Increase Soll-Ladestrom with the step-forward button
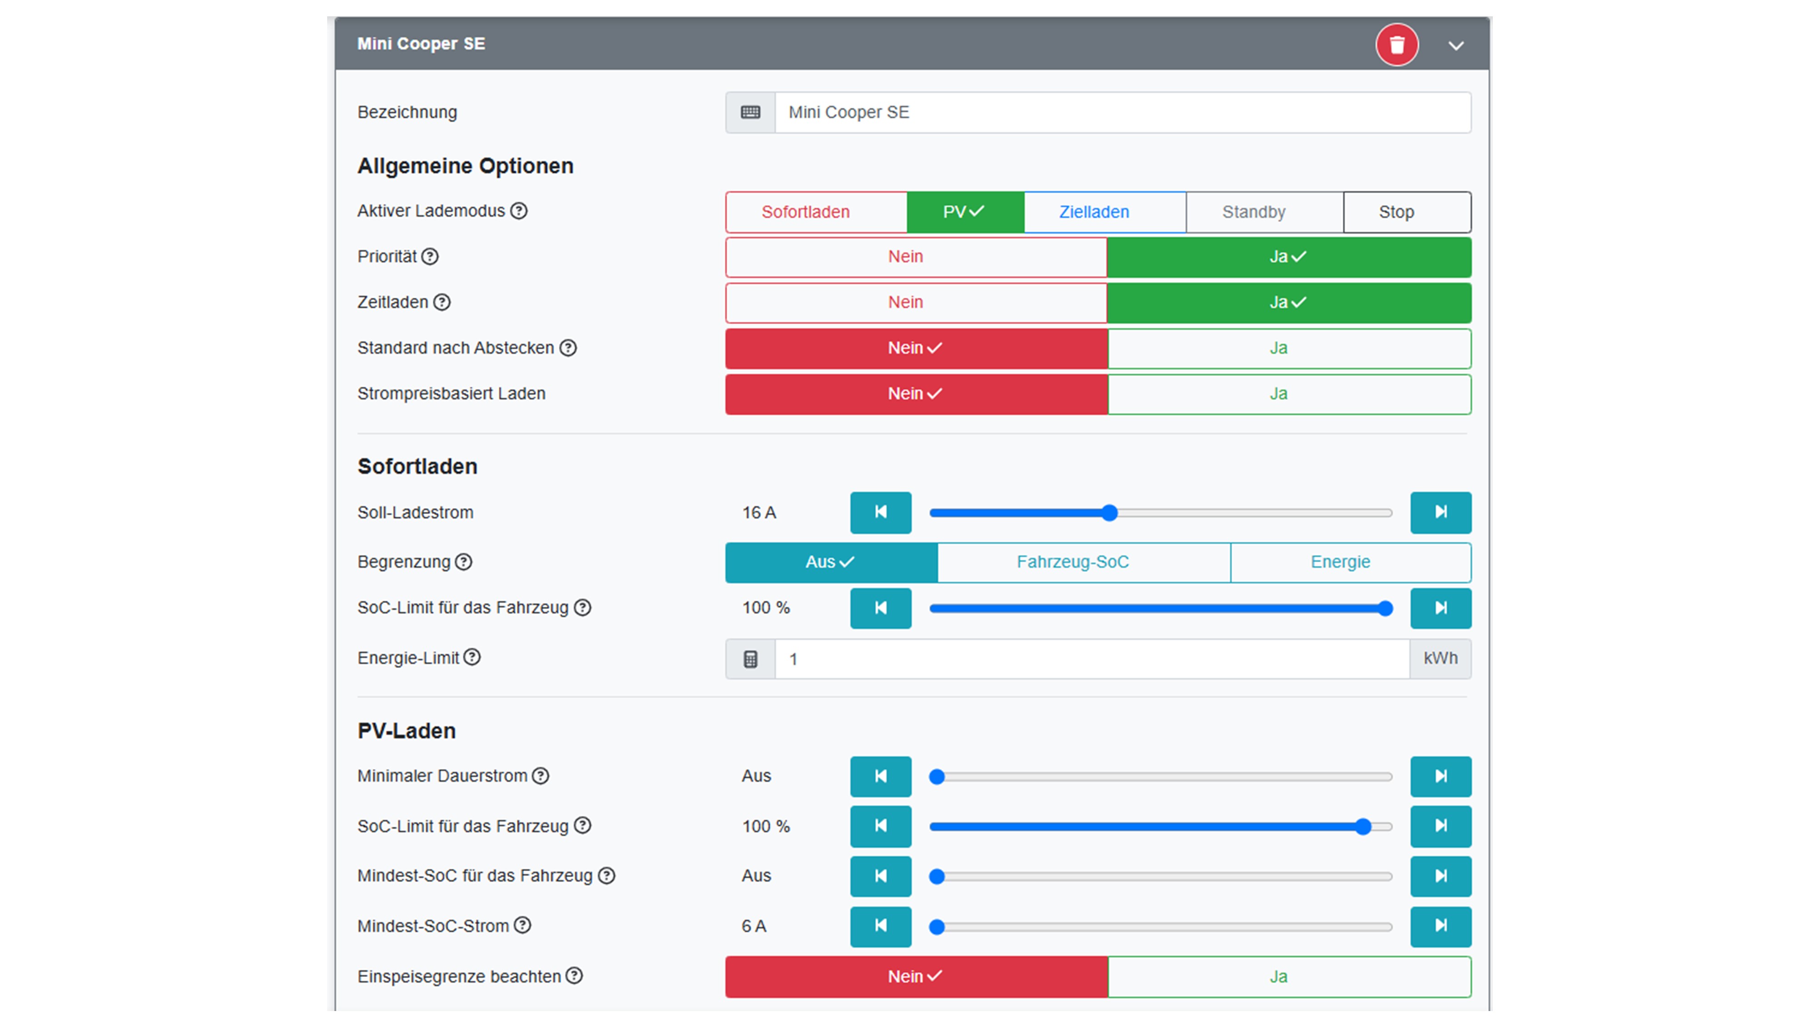This screenshot has width=1815, height=1021. pyautogui.click(x=1440, y=512)
